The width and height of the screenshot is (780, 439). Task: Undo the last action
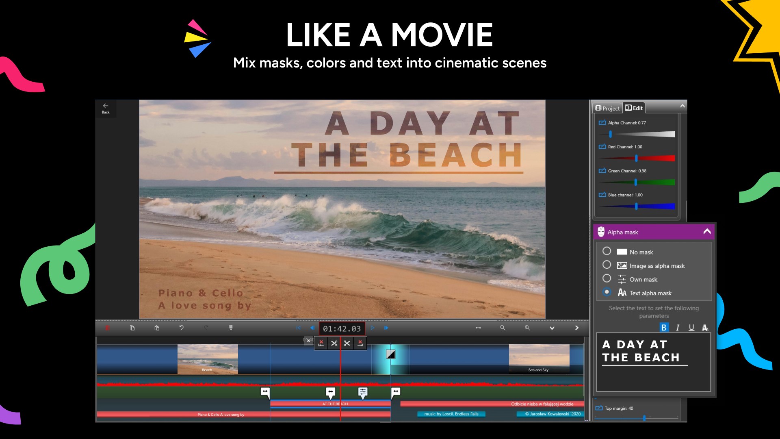pos(181,328)
